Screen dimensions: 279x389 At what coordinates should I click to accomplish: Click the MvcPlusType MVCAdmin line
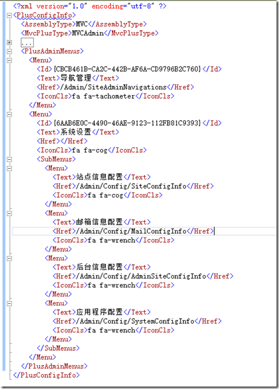tap(90, 33)
